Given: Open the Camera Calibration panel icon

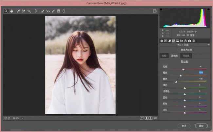Looking at the screenshot, I should 190,41.
